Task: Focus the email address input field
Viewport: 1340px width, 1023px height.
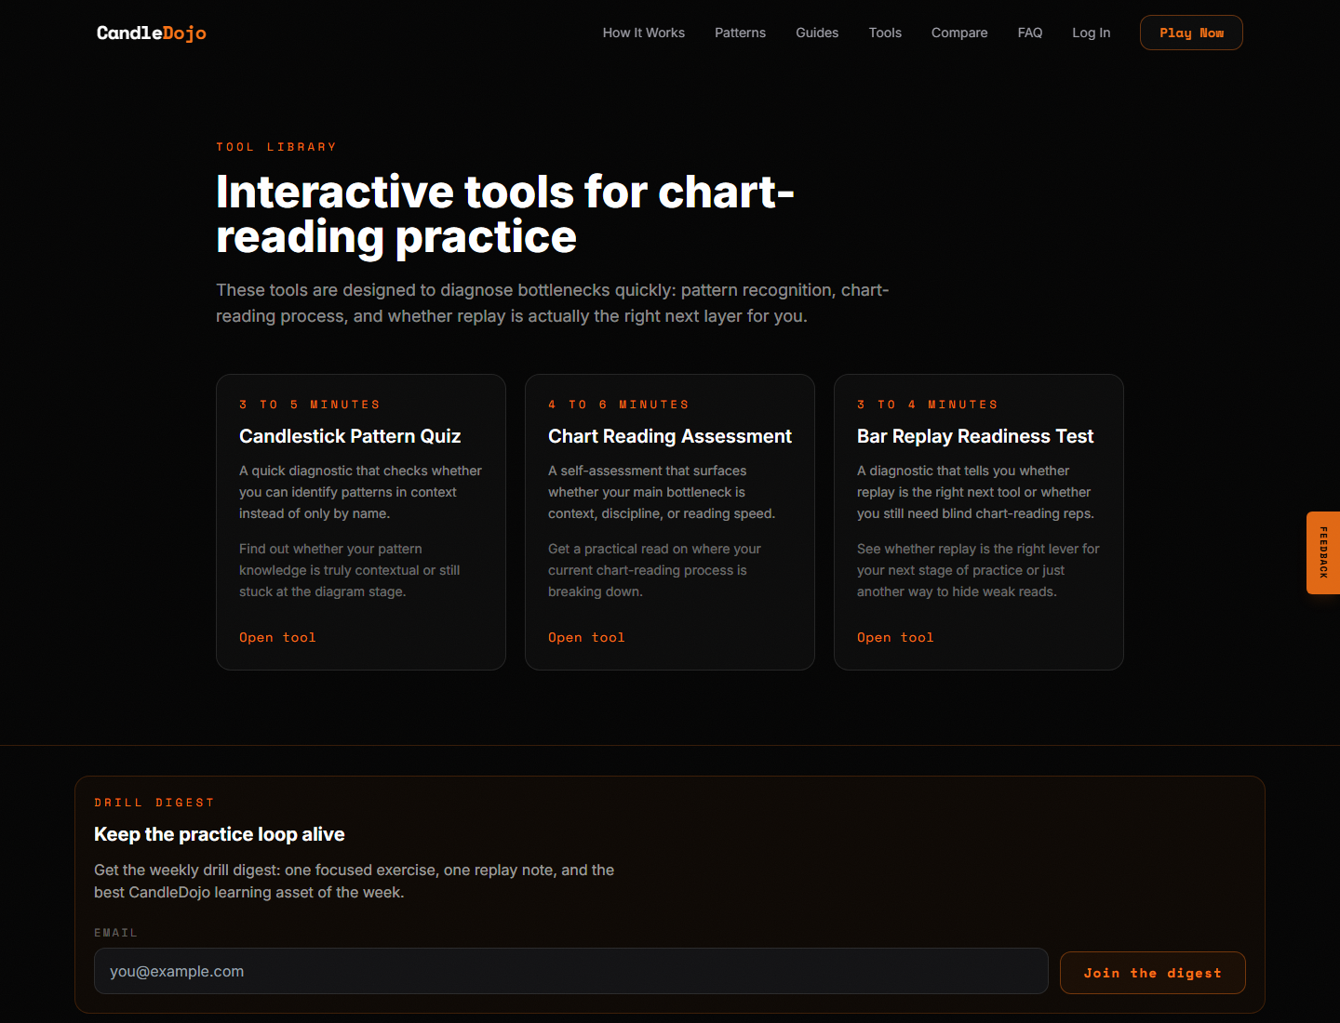Action: (570, 971)
